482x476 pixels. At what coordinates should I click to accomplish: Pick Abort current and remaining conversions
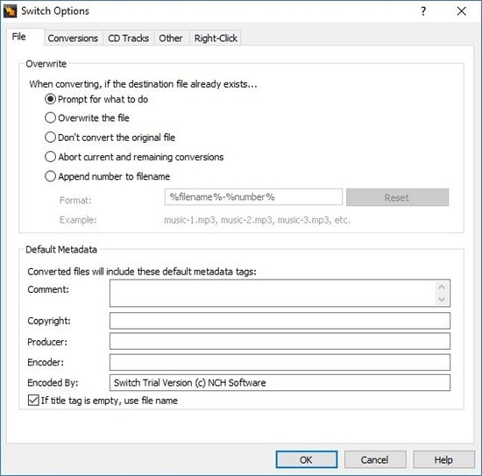(x=50, y=156)
